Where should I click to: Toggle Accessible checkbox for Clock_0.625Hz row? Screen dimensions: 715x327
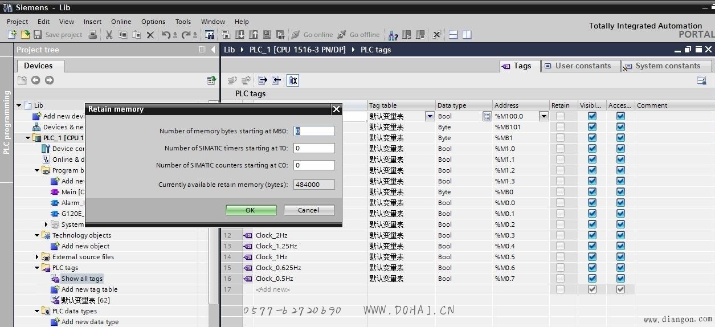pyautogui.click(x=620, y=268)
